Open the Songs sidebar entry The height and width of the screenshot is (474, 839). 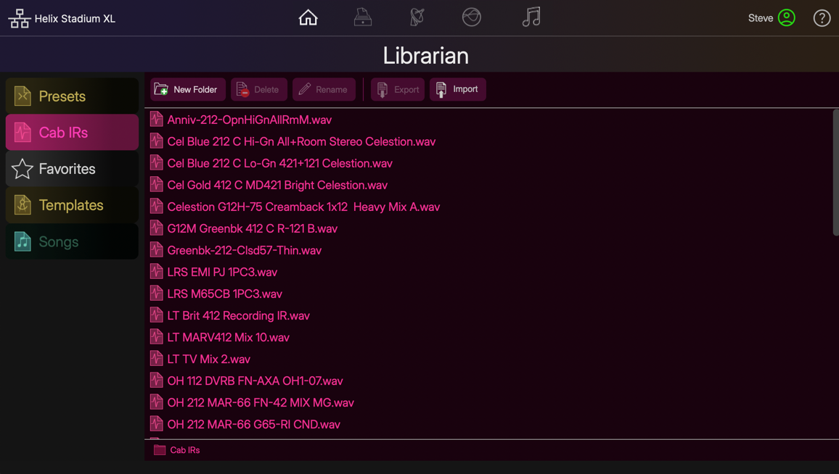tap(72, 241)
